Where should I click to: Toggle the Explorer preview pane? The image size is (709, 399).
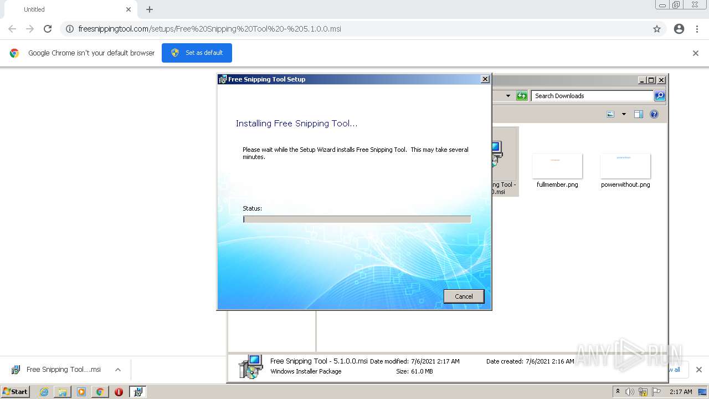pyautogui.click(x=639, y=114)
